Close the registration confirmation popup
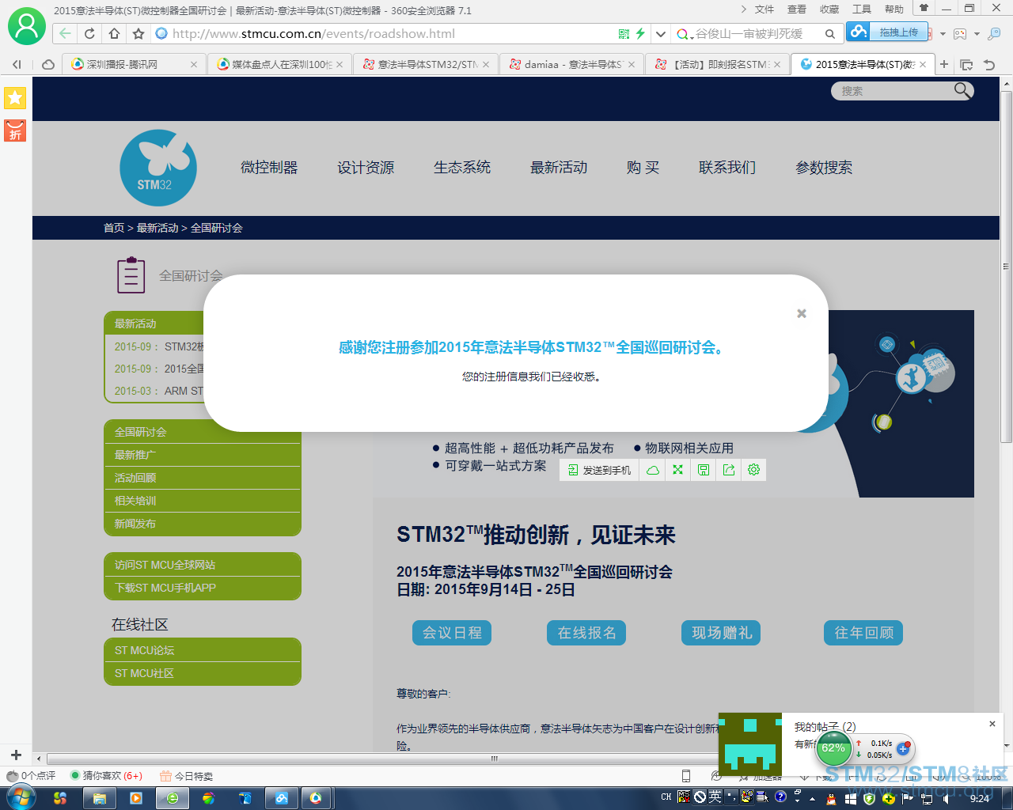Image resolution: width=1013 pixels, height=810 pixels. tap(802, 313)
